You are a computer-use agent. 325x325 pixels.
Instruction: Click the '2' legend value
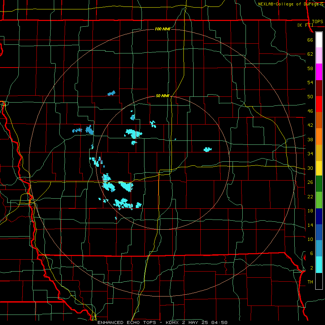[311, 268]
